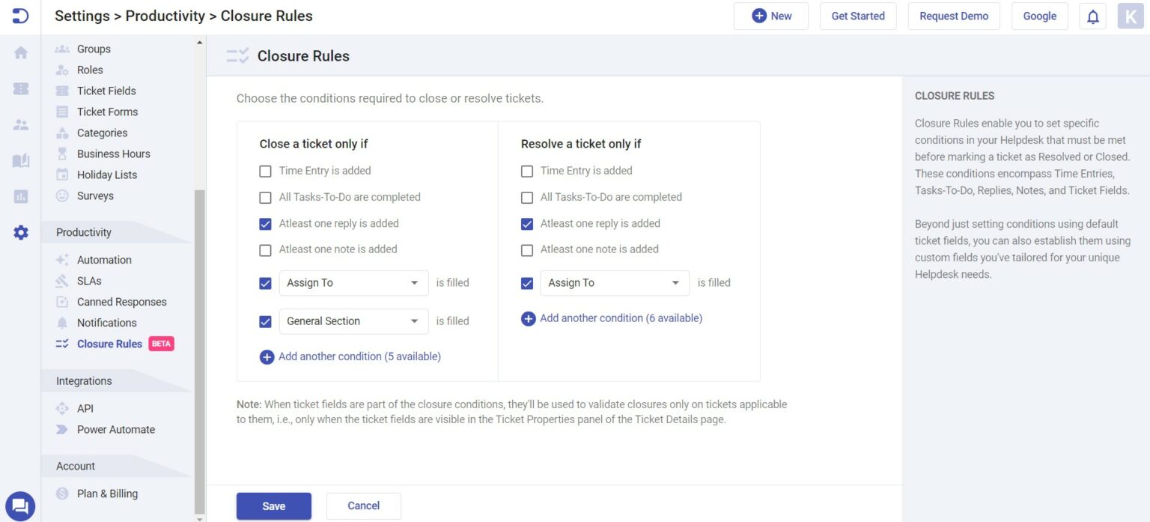This screenshot has height=522, width=1150.
Task: Open the chat bubble widget icon
Action: (x=20, y=506)
